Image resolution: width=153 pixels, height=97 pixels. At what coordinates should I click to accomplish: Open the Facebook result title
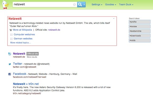point(20,74)
